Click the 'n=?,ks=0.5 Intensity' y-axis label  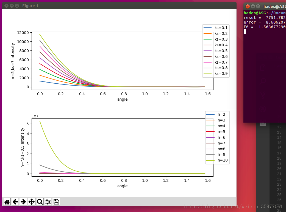(x=22, y=148)
